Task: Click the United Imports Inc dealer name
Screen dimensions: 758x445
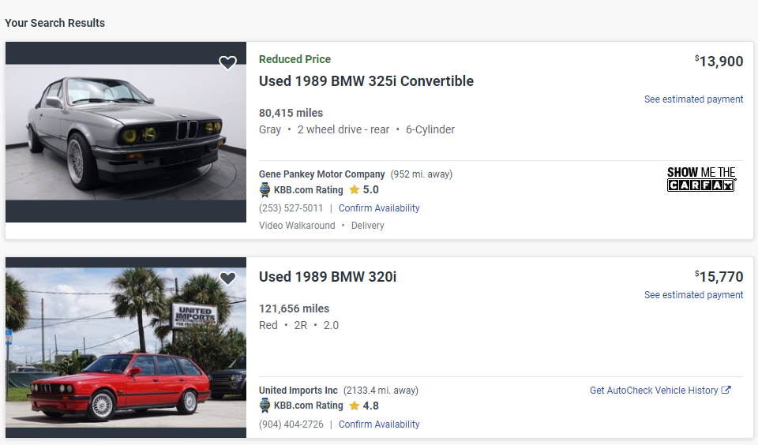Action: click(x=298, y=391)
